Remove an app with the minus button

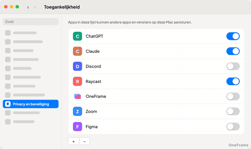85,141
